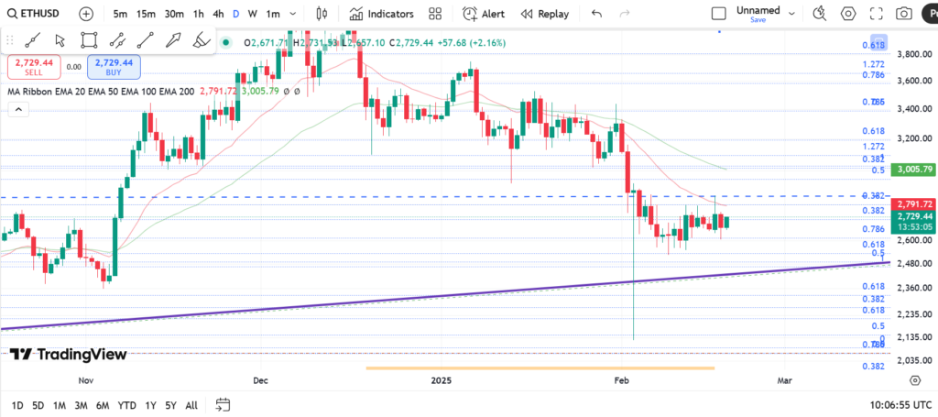Expand the Unnamed layout dropdown arrow
The height and width of the screenshot is (417, 938).
pos(791,14)
